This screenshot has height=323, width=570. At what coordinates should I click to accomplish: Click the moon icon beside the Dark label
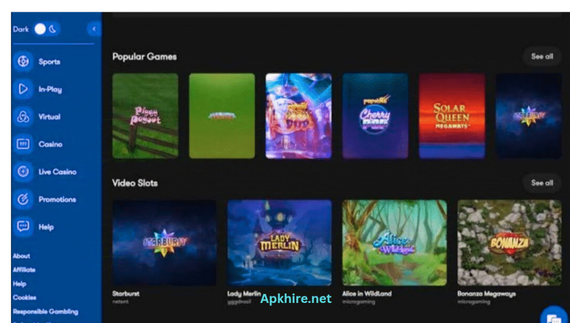click(53, 29)
